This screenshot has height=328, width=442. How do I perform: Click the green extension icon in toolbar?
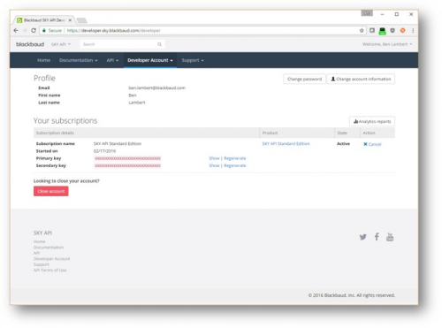click(382, 31)
